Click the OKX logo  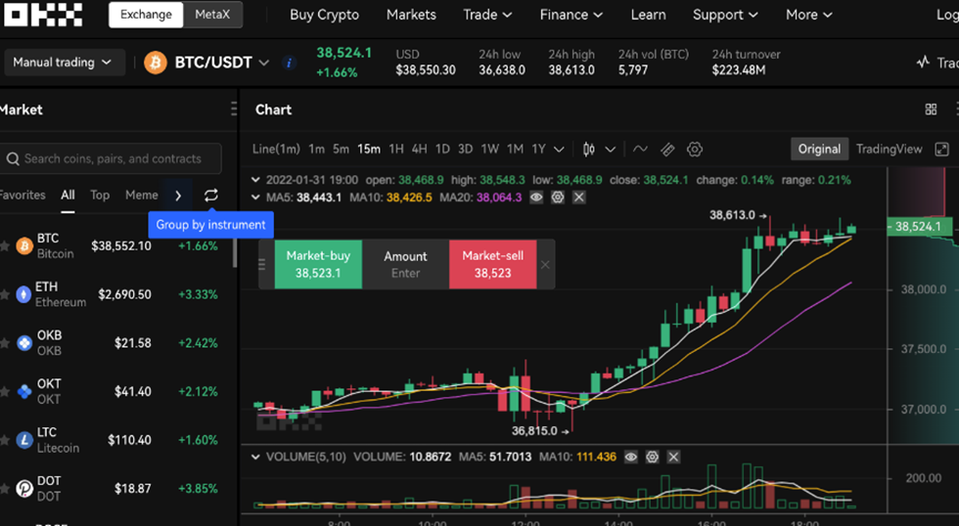click(x=43, y=15)
